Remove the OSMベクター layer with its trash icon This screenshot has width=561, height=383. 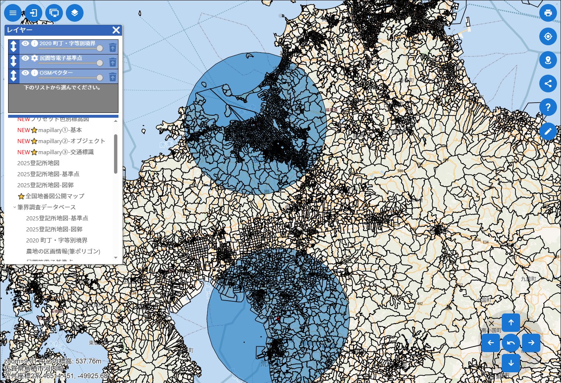pyautogui.click(x=113, y=77)
